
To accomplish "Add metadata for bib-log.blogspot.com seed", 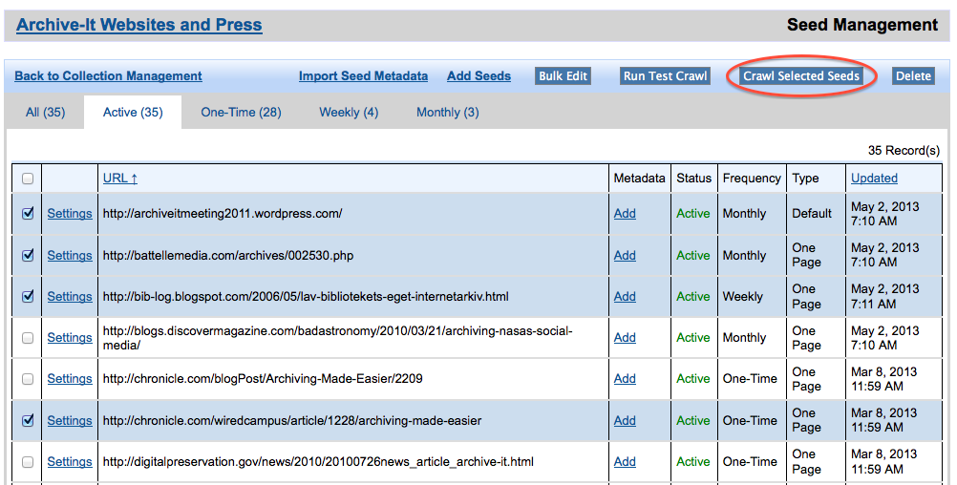I will click(625, 297).
